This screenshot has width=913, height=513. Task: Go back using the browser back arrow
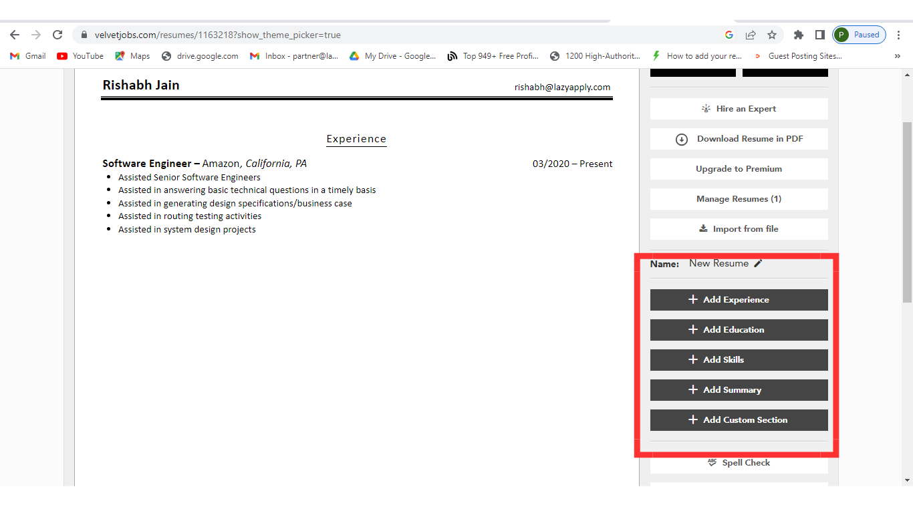pyautogui.click(x=15, y=35)
